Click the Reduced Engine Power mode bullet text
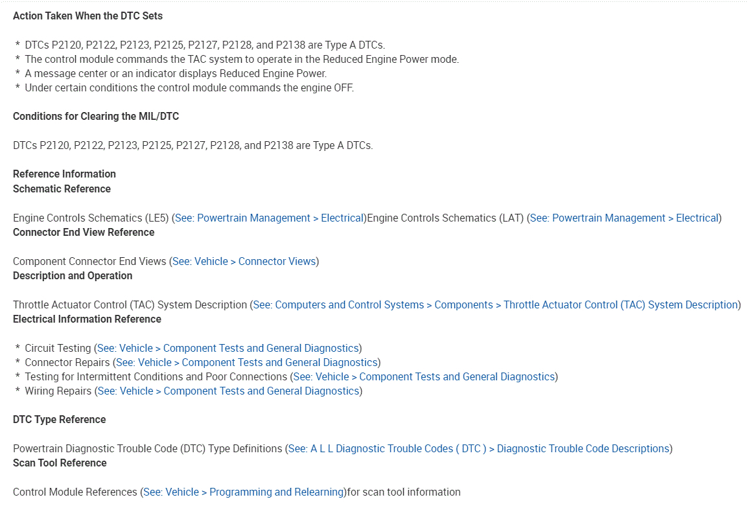This screenshot has height=506, width=748. pyautogui.click(x=241, y=60)
